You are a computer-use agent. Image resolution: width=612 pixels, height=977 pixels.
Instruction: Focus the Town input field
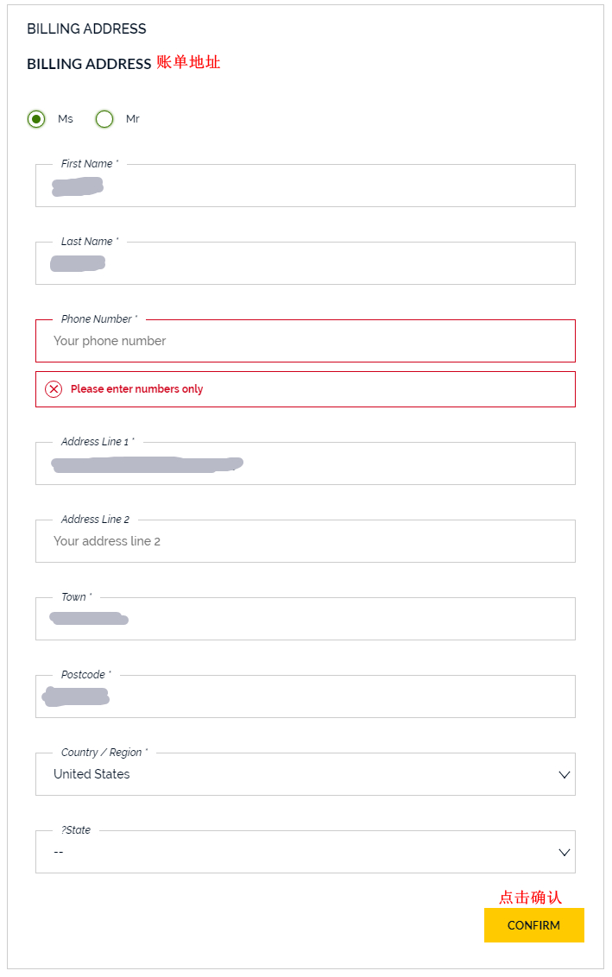pyautogui.click(x=305, y=619)
